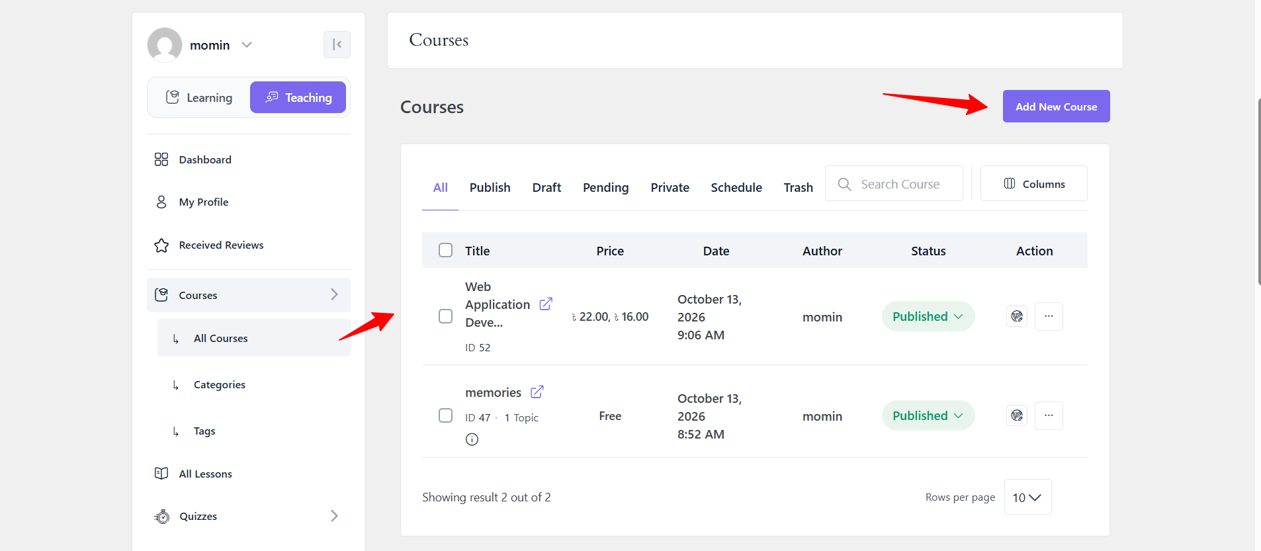Check the memories course checkbox
Image resolution: width=1261 pixels, height=551 pixels.
click(446, 415)
